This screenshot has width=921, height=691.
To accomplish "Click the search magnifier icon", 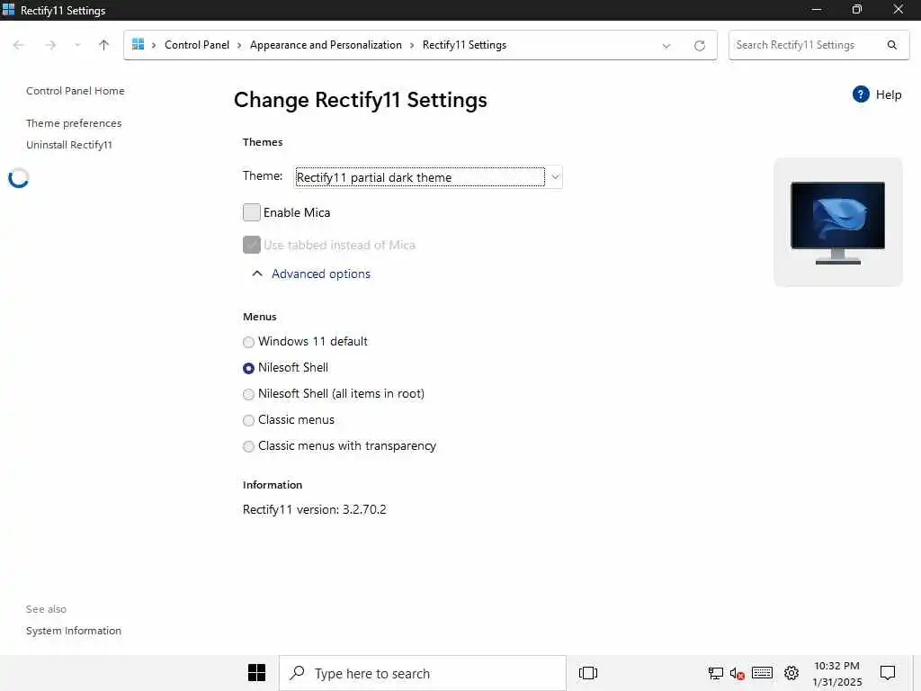I will (891, 45).
